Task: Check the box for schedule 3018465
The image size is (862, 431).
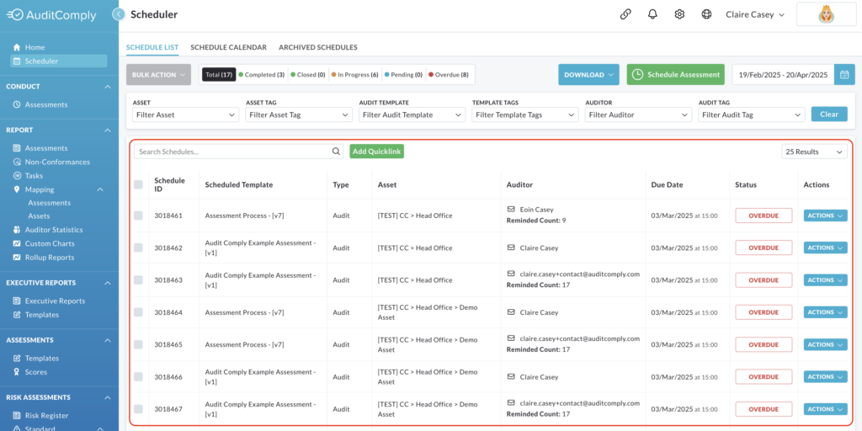Action: [x=138, y=344]
